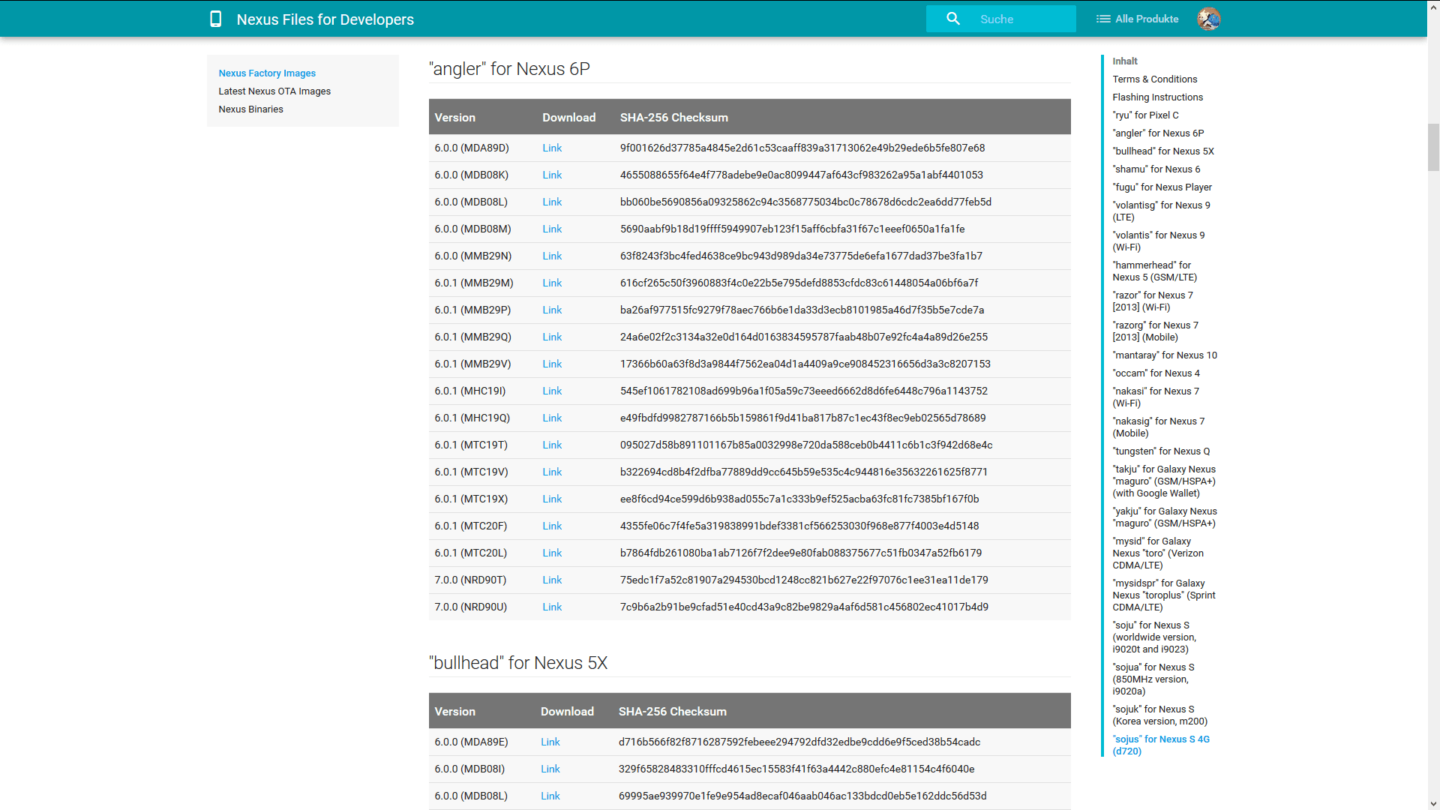Click Link for 6.0.1 (MMB29P)
Image resolution: width=1440 pixels, height=810 pixels.
coord(552,310)
